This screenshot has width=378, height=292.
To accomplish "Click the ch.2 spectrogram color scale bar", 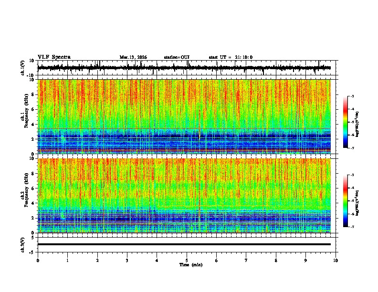I will 345,201.
